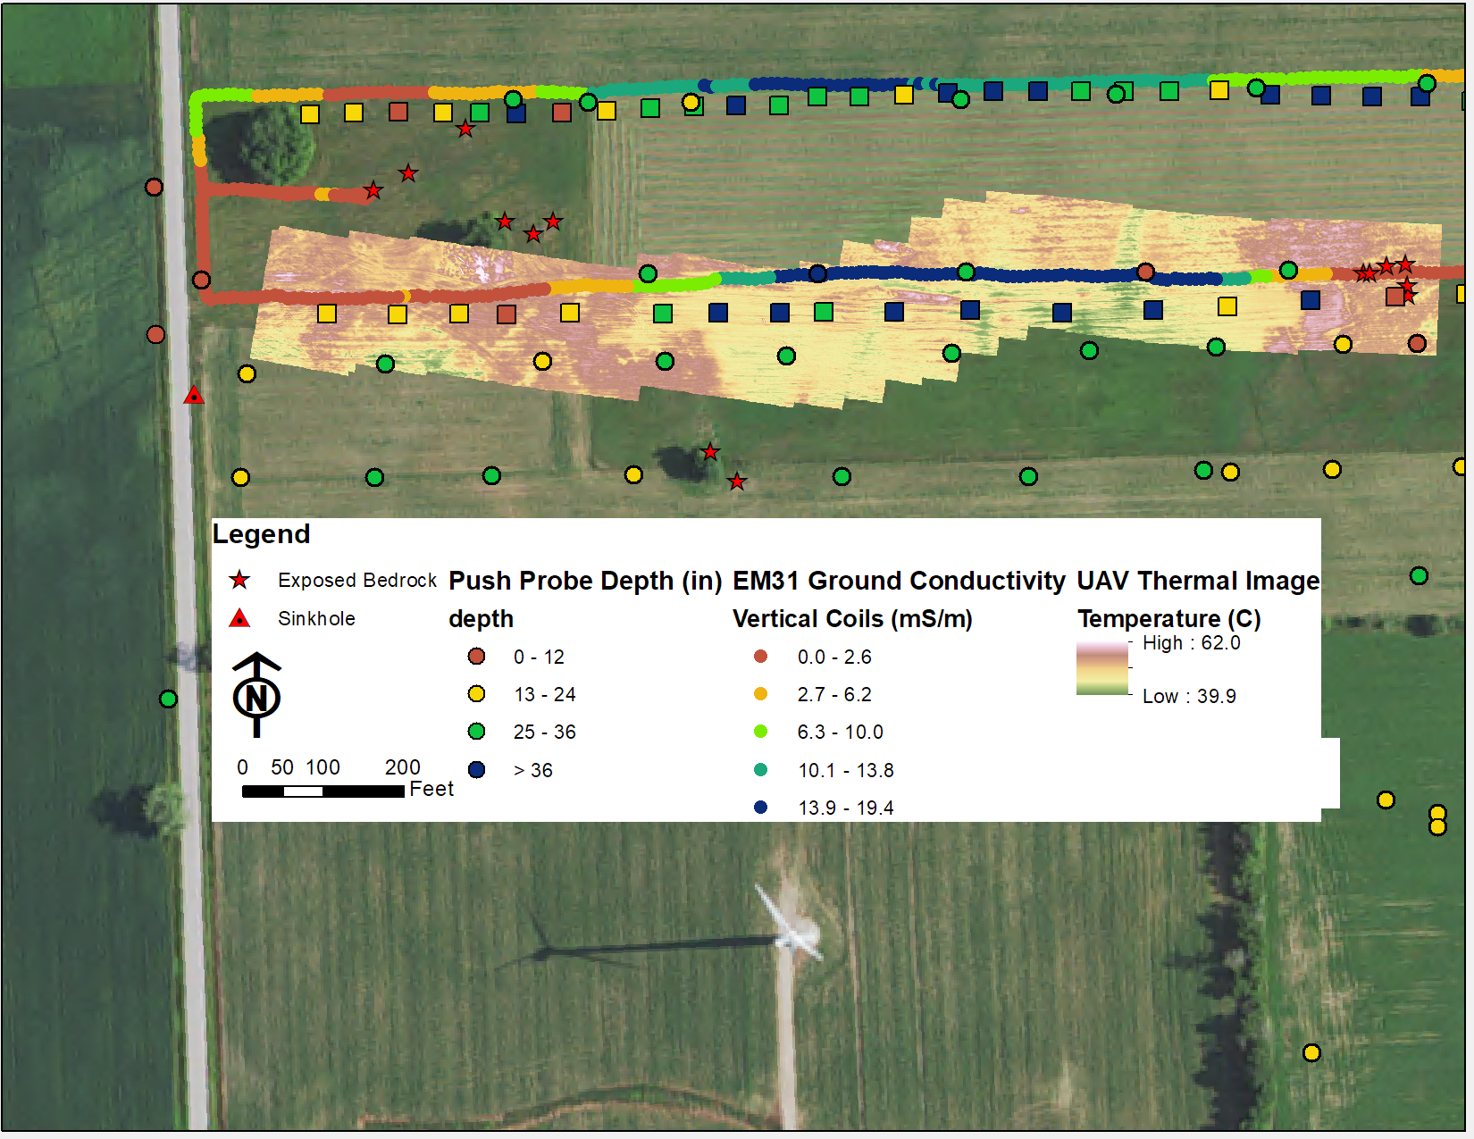Click the green "25 - 36" depth legend circle

pyautogui.click(x=476, y=732)
